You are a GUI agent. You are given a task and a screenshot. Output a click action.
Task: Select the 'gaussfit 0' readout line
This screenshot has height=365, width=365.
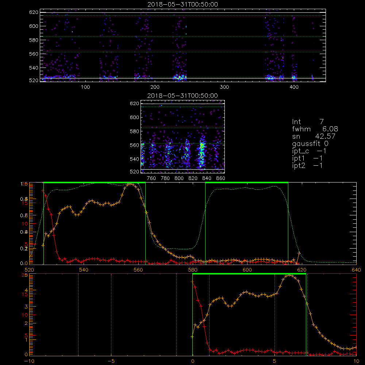(310, 143)
